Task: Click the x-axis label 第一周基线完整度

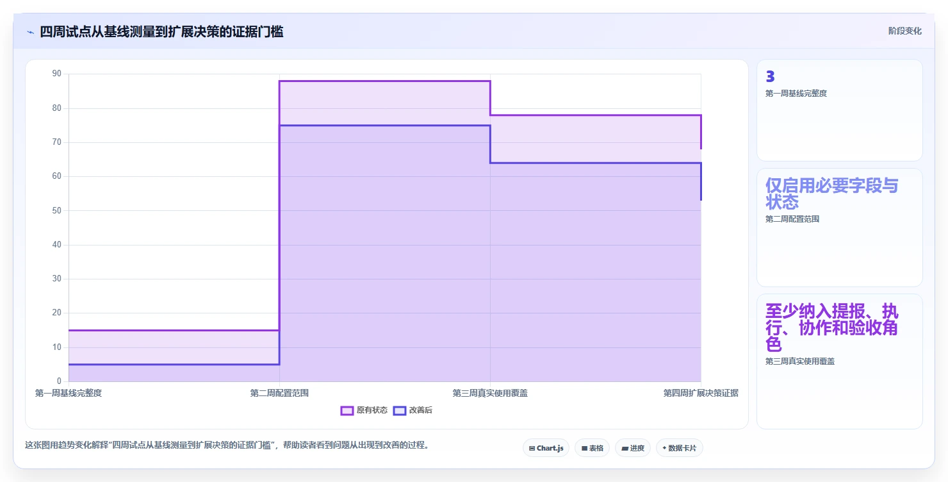Action: [69, 393]
